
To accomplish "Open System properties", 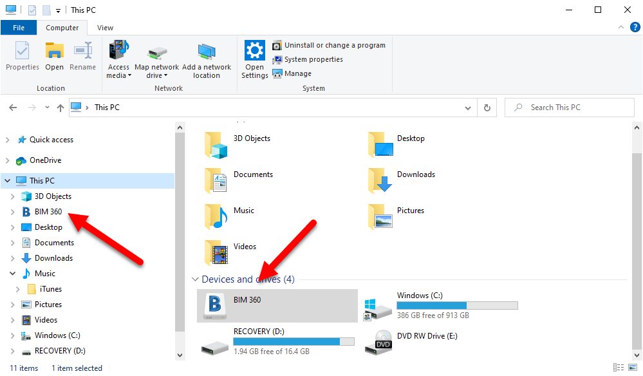I will (x=308, y=59).
